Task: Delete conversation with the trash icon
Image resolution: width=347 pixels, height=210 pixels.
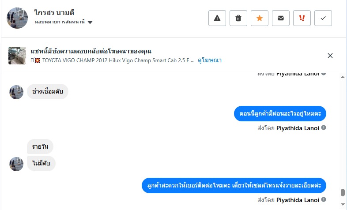Action: (238, 18)
